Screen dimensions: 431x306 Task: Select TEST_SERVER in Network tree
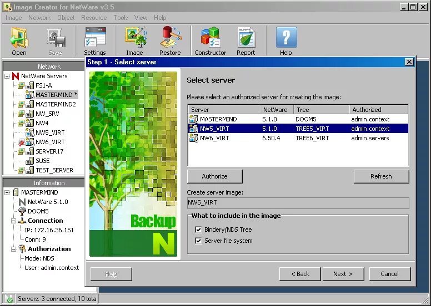click(x=54, y=170)
